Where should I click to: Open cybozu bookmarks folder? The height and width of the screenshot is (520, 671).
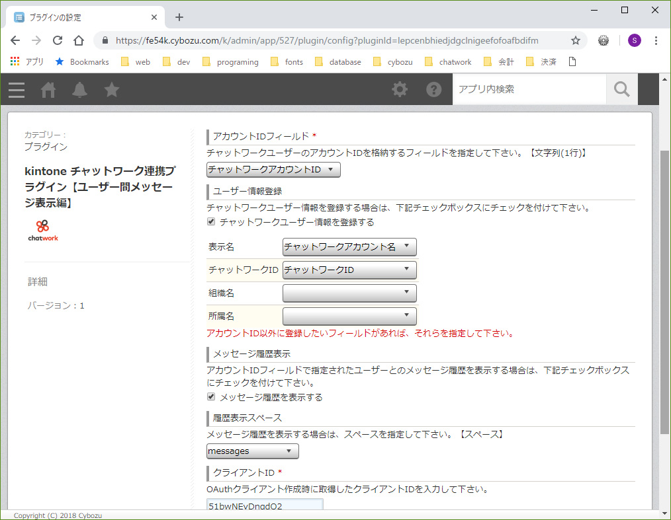tap(393, 61)
